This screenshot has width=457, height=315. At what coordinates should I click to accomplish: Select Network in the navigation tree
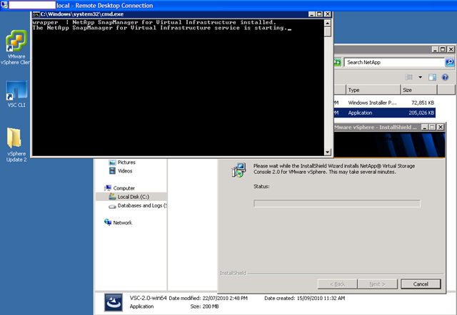(122, 223)
